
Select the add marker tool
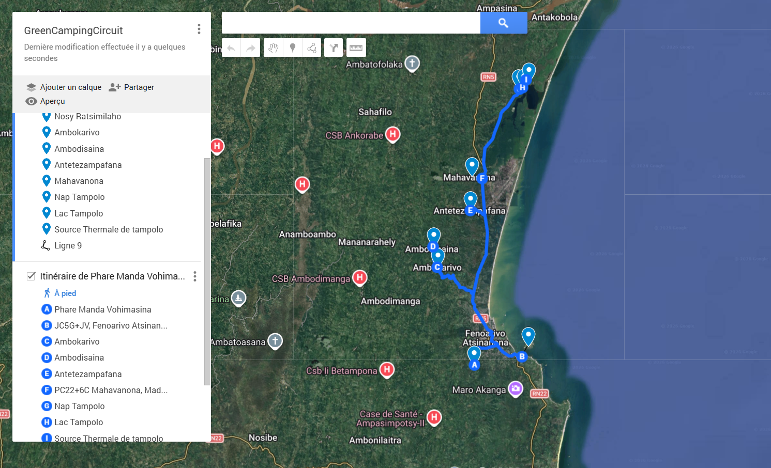coord(293,48)
